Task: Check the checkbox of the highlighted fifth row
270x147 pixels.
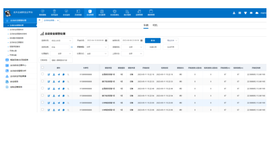Action: point(42,102)
